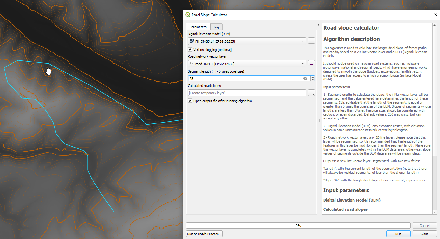Click the Calculated road slopes output field
440x239 pixels.
point(247,93)
